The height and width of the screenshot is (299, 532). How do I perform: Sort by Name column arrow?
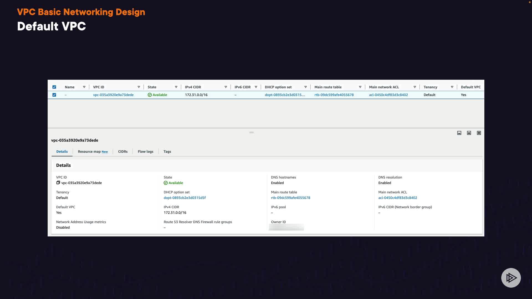pyautogui.click(x=84, y=87)
